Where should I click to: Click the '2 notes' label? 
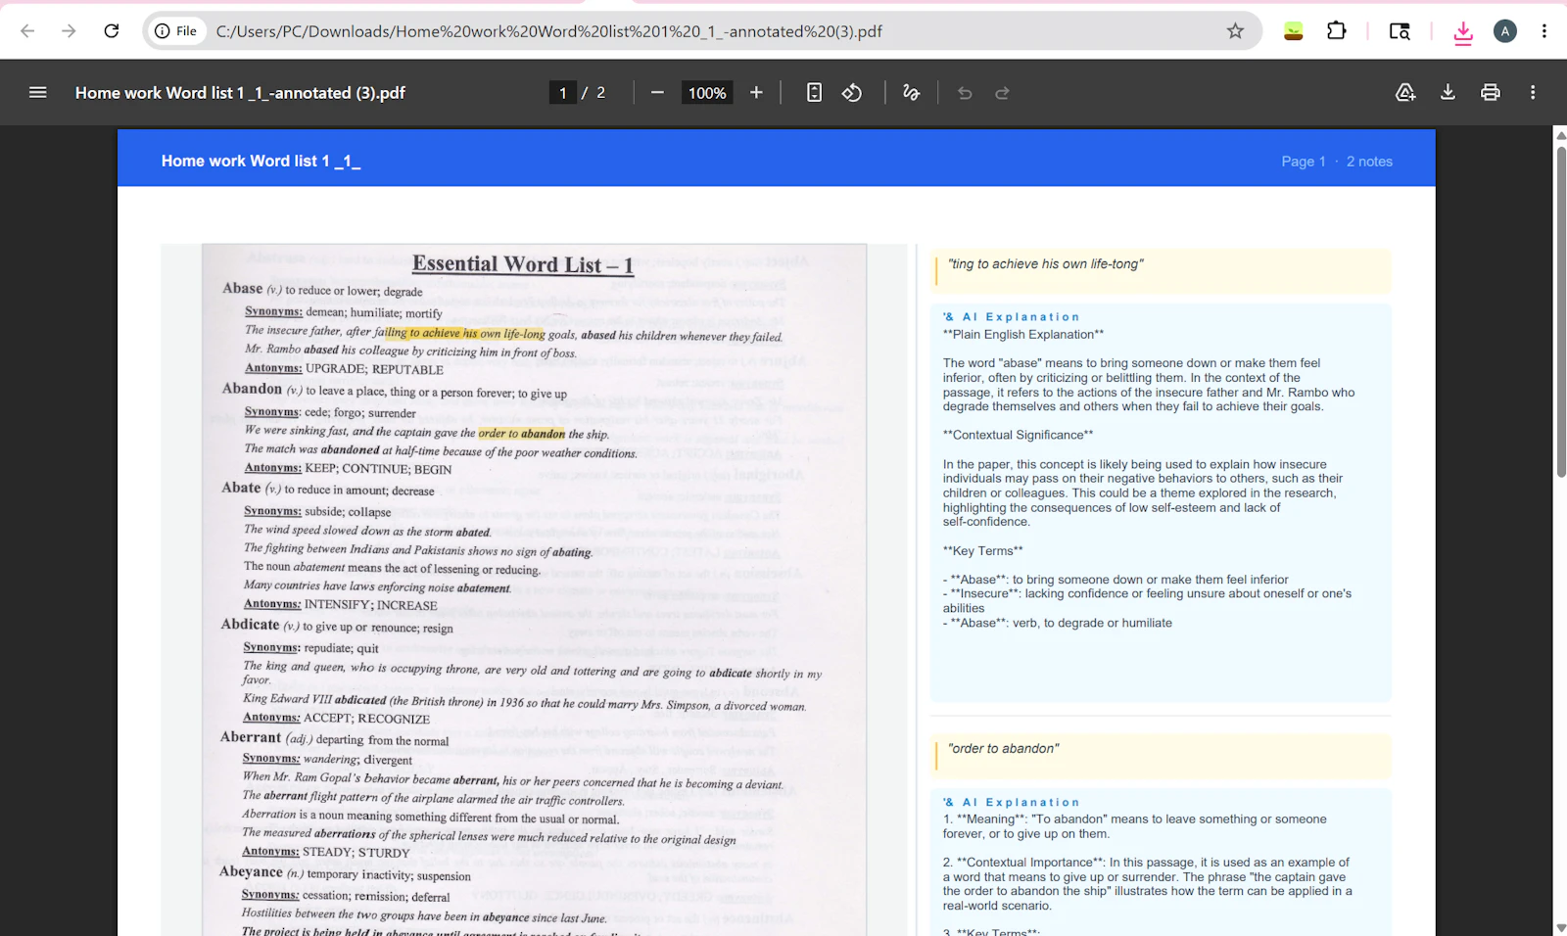(1369, 162)
